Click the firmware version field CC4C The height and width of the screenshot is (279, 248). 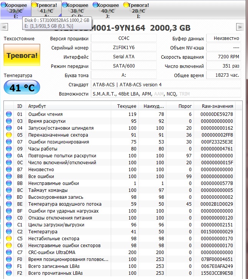pos(124,38)
